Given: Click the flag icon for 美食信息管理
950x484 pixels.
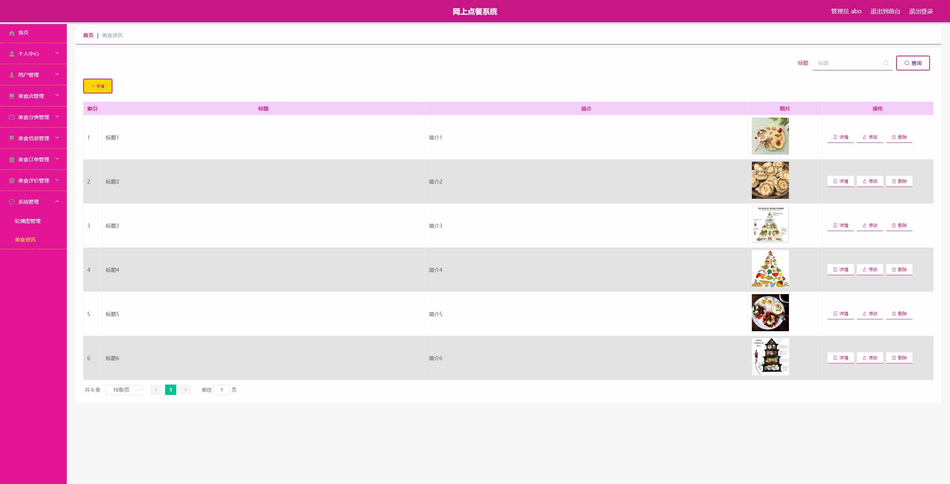Looking at the screenshot, I should coord(12,138).
